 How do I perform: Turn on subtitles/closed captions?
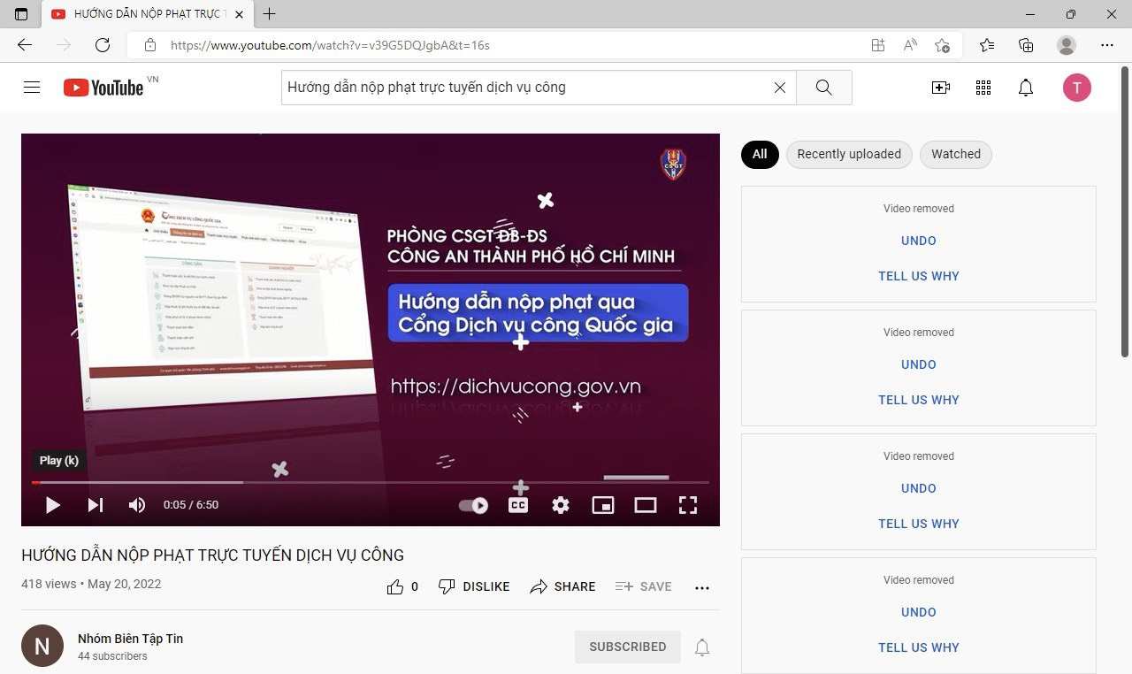[x=518, y=505]
